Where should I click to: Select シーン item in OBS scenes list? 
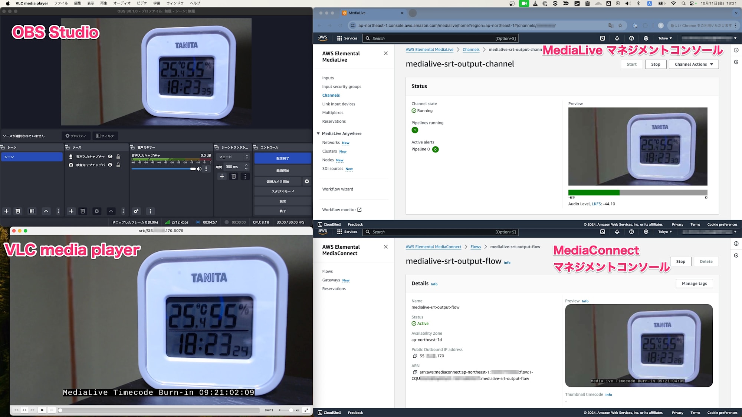tap(32, 157)
